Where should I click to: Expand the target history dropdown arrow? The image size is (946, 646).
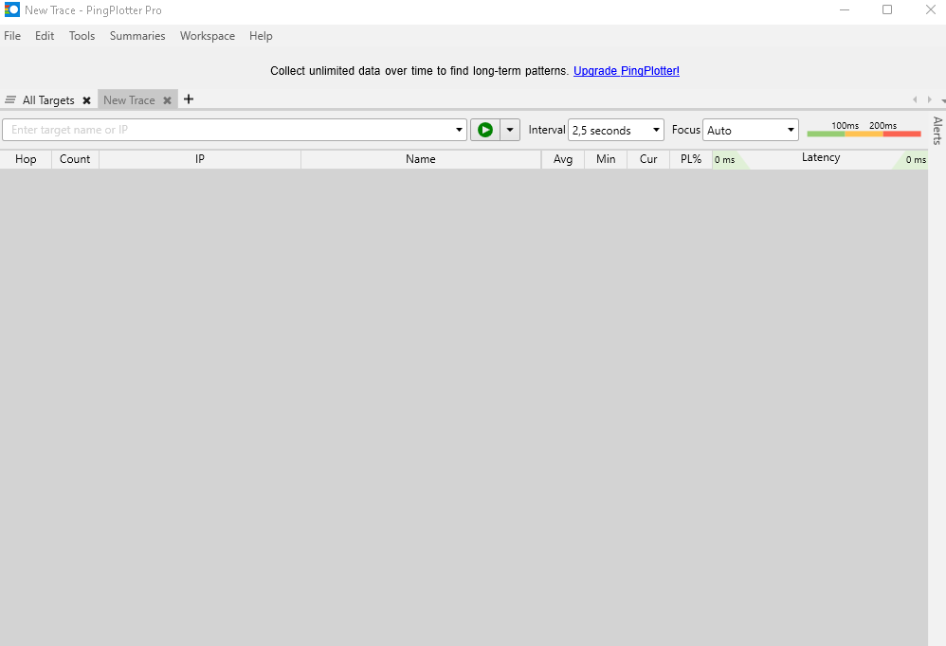459,130
